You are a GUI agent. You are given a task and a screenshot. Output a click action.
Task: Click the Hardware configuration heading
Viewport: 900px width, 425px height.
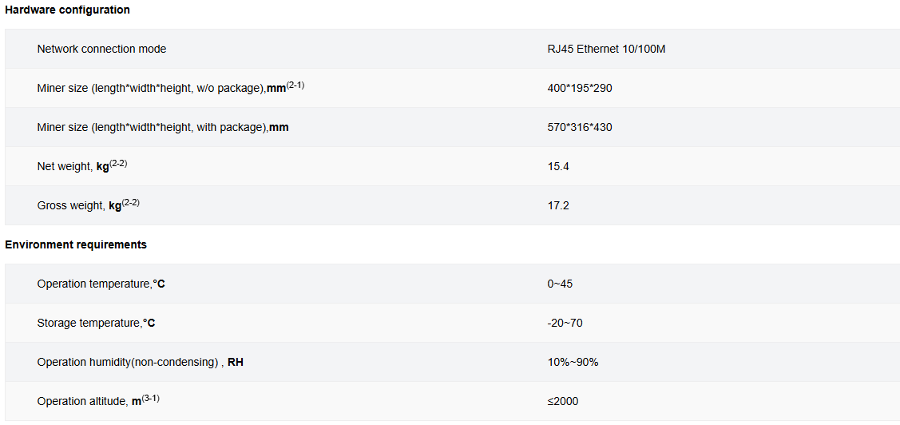(67, 10)
